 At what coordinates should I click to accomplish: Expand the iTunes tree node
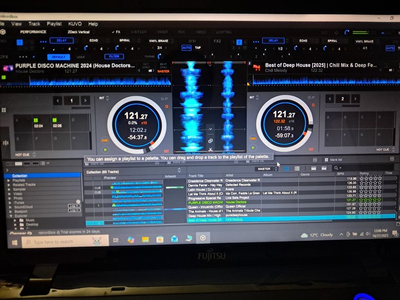pyautogui.click(x=9, y=203)
